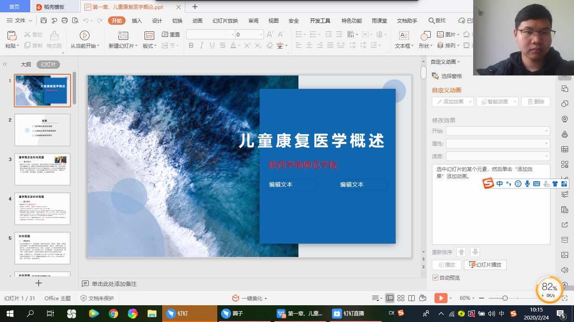The width and height of the screenshot is (574, 322).
Task: Click the New Slide (新建幻灯片) icon
Action: click(123, 36)
